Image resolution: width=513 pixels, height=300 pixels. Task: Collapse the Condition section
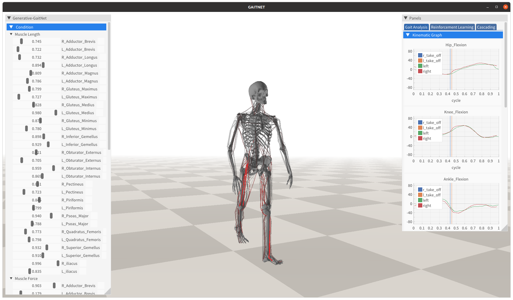point(11,27)
